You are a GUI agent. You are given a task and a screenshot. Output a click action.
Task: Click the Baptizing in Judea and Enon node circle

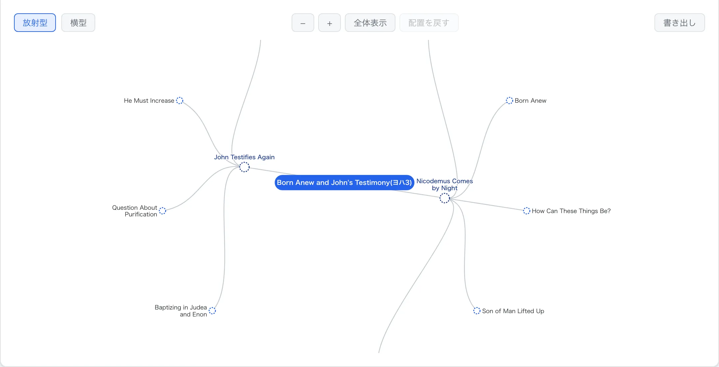tap(212, 311)
